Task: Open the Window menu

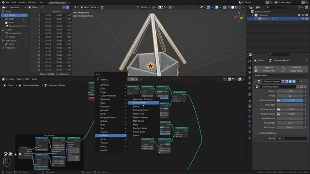Action: [32, 2]
